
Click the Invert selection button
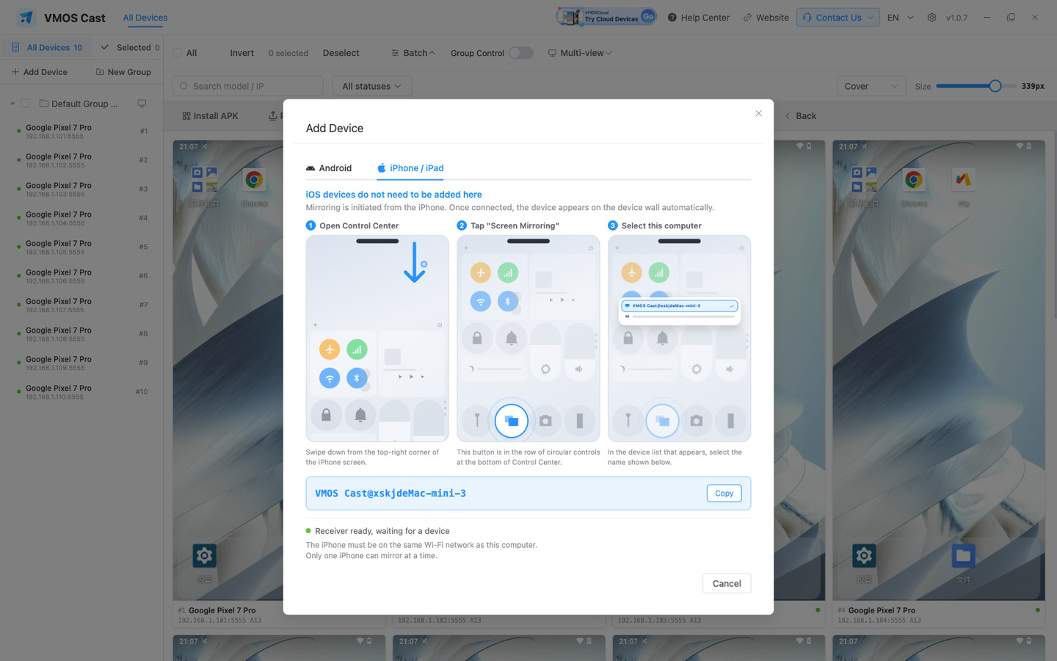(241, 53)
